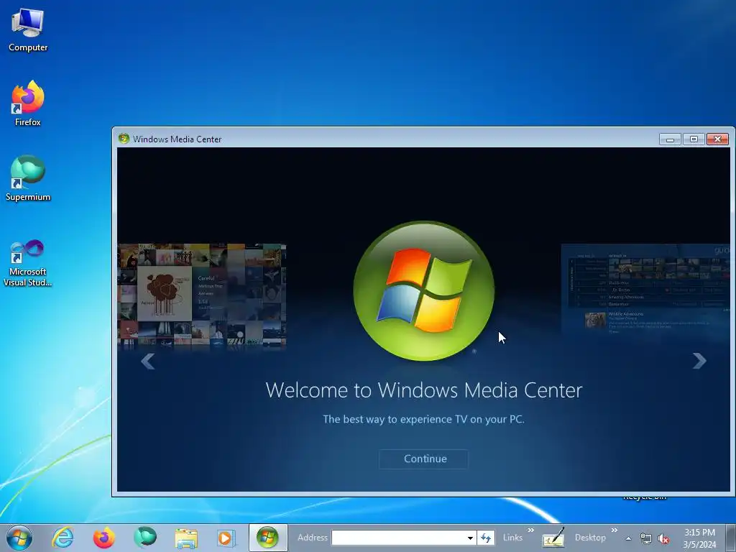This screenshot has width=736, height=552.
Task: Maximize the Windows Media Center window
Action: coord(694,139)
